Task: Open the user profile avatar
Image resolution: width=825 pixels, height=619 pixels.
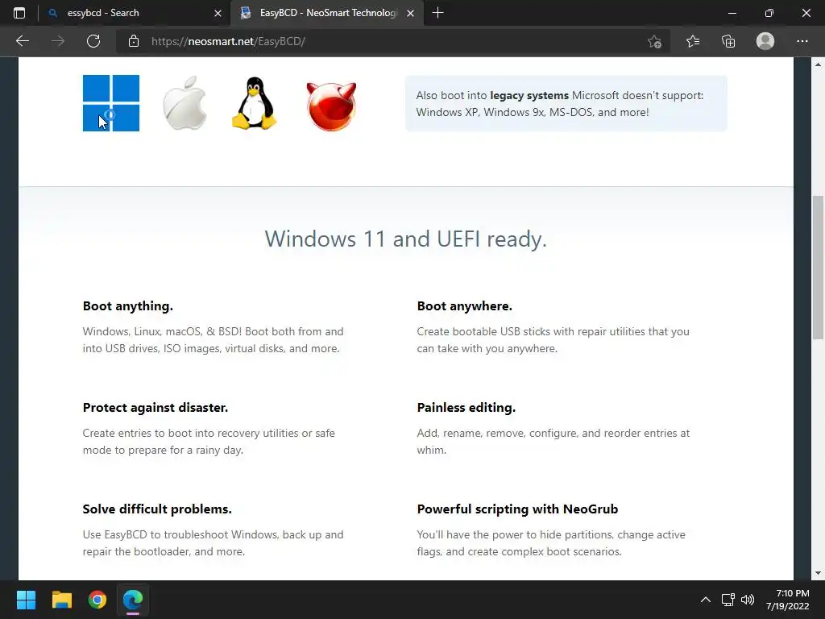Action: point(765,41)
